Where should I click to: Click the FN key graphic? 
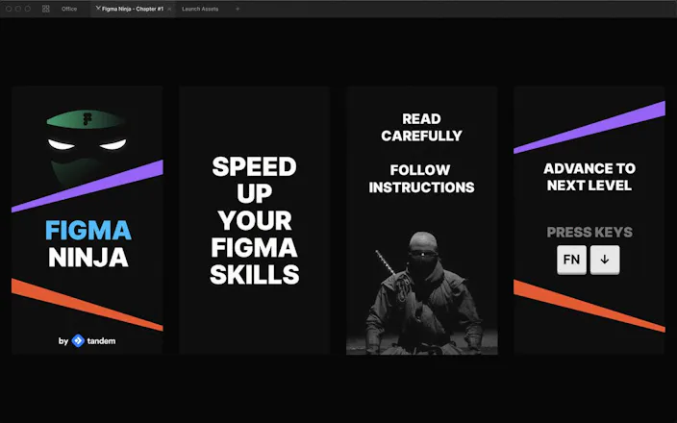571,260
